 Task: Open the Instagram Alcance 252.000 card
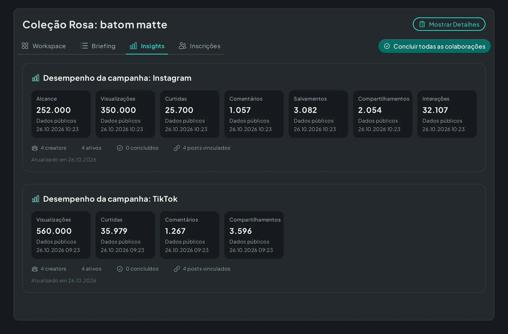[61, 114]
